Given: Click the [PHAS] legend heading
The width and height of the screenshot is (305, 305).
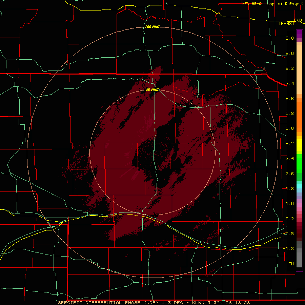Looking at the screenshot, I should click(286, 23).
